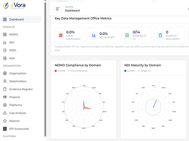The height and width of the screenshot is (141, 189).
Task: Click the Evidence Register clipboard icon
Action: (x=5, y=89)
